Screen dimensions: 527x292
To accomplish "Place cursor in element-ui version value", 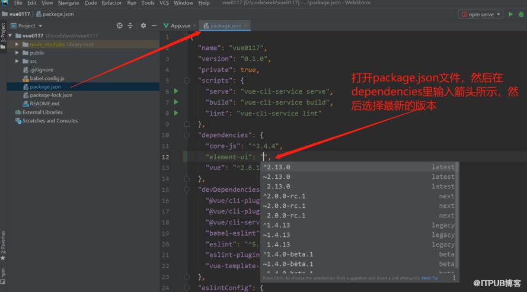I will tap(264, 157).
